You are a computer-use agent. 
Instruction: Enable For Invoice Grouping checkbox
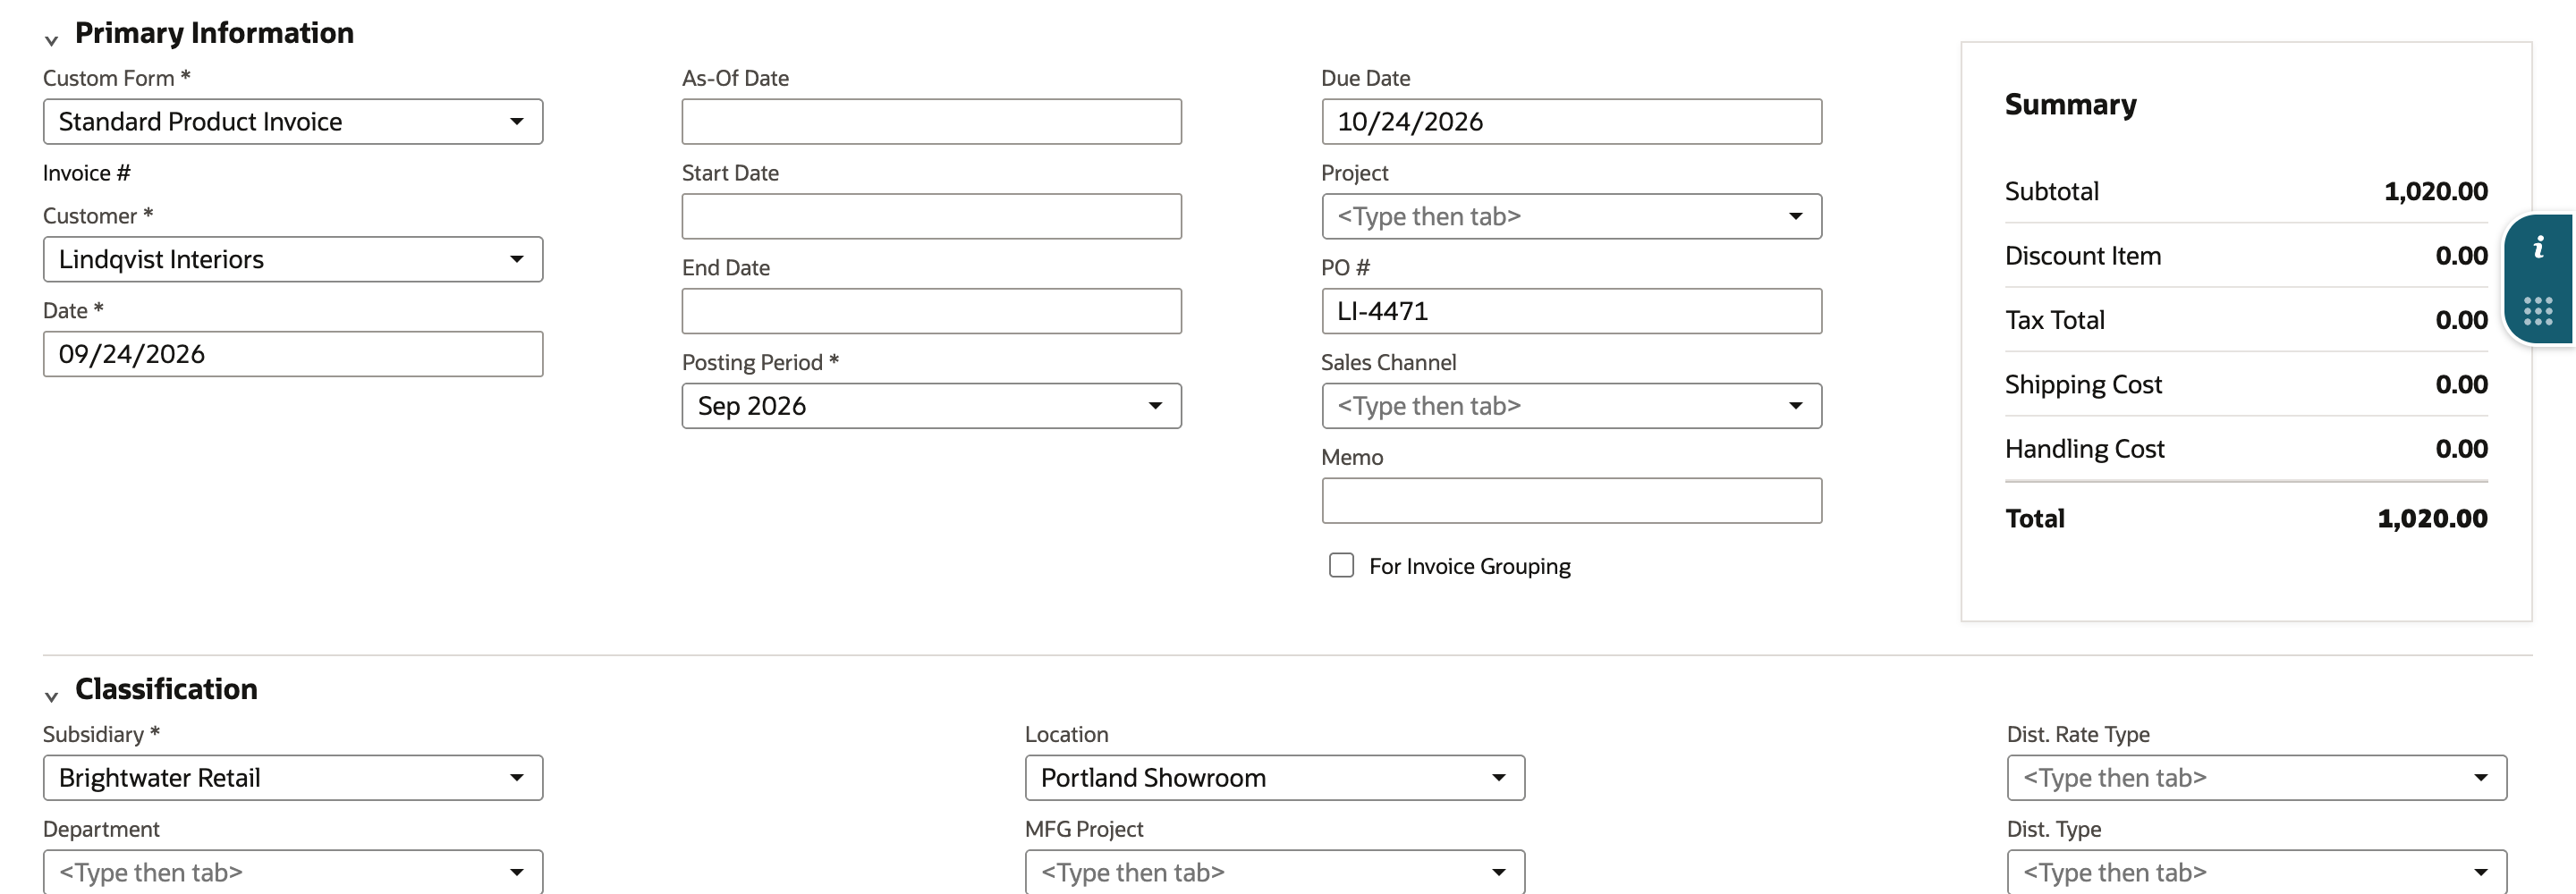pyautogui.click(x=1341, y=566)
